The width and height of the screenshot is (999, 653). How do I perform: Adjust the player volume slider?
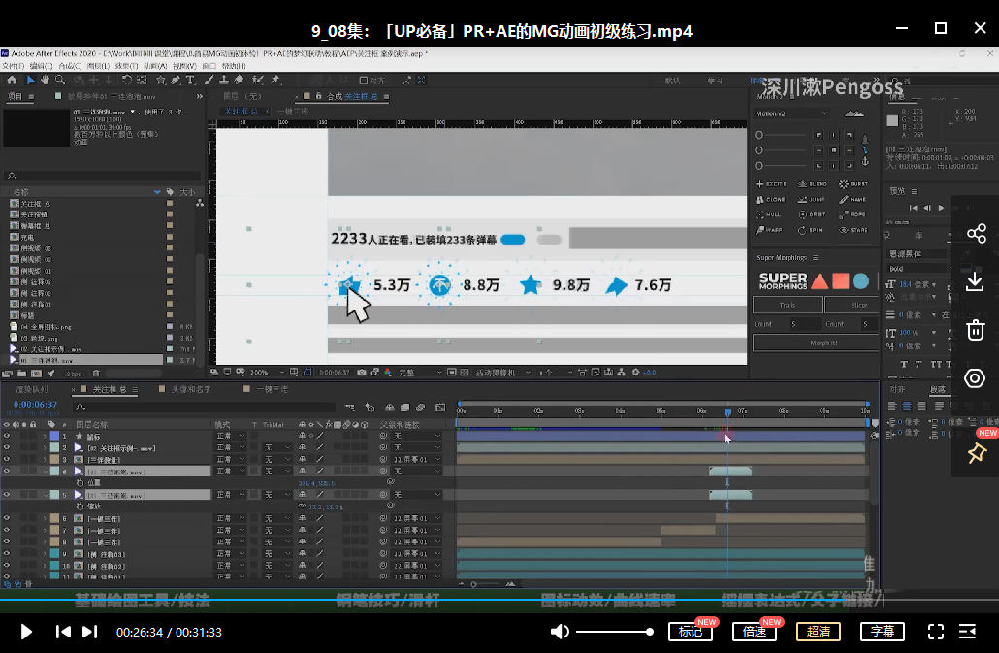coord(613,632)
